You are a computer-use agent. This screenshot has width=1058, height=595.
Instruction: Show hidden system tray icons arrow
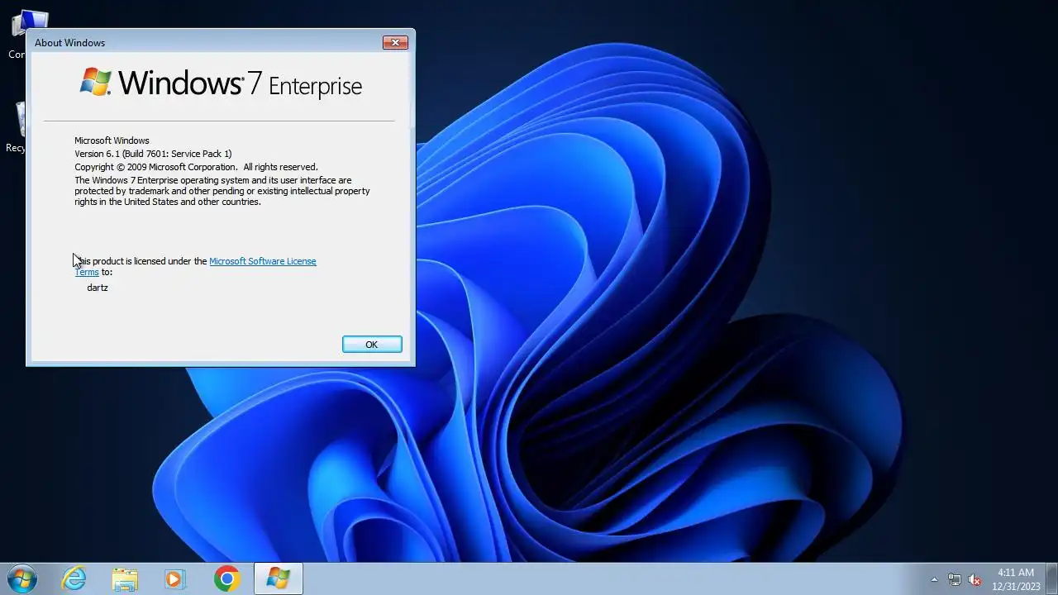click(934, 579)
